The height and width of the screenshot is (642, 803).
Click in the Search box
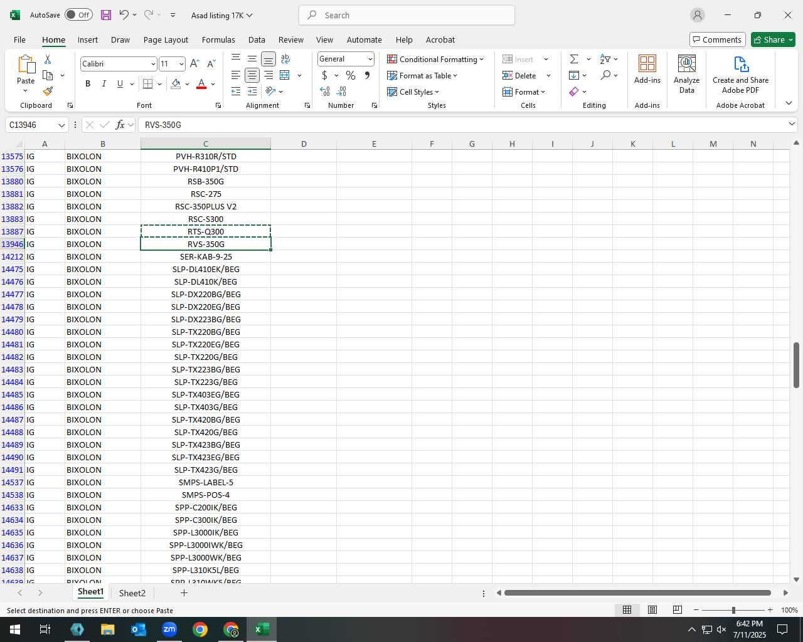(x=407, y=15)
